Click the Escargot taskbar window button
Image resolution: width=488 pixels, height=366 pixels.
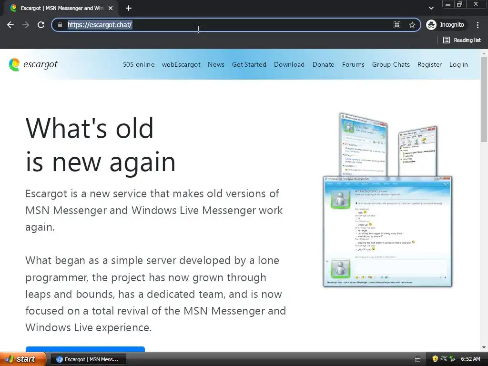(88, 359)
